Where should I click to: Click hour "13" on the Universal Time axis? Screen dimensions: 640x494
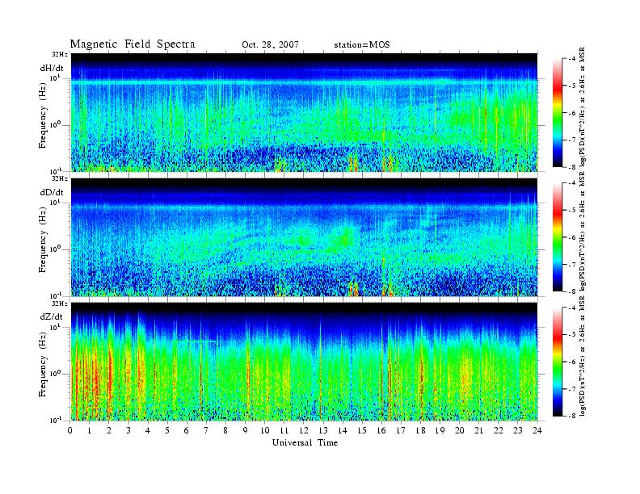(323, 430)
